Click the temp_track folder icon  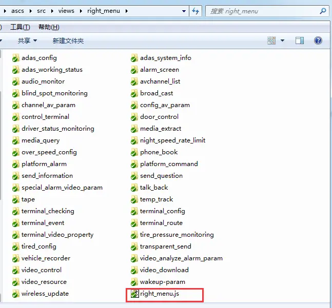[x=134, y=199]
